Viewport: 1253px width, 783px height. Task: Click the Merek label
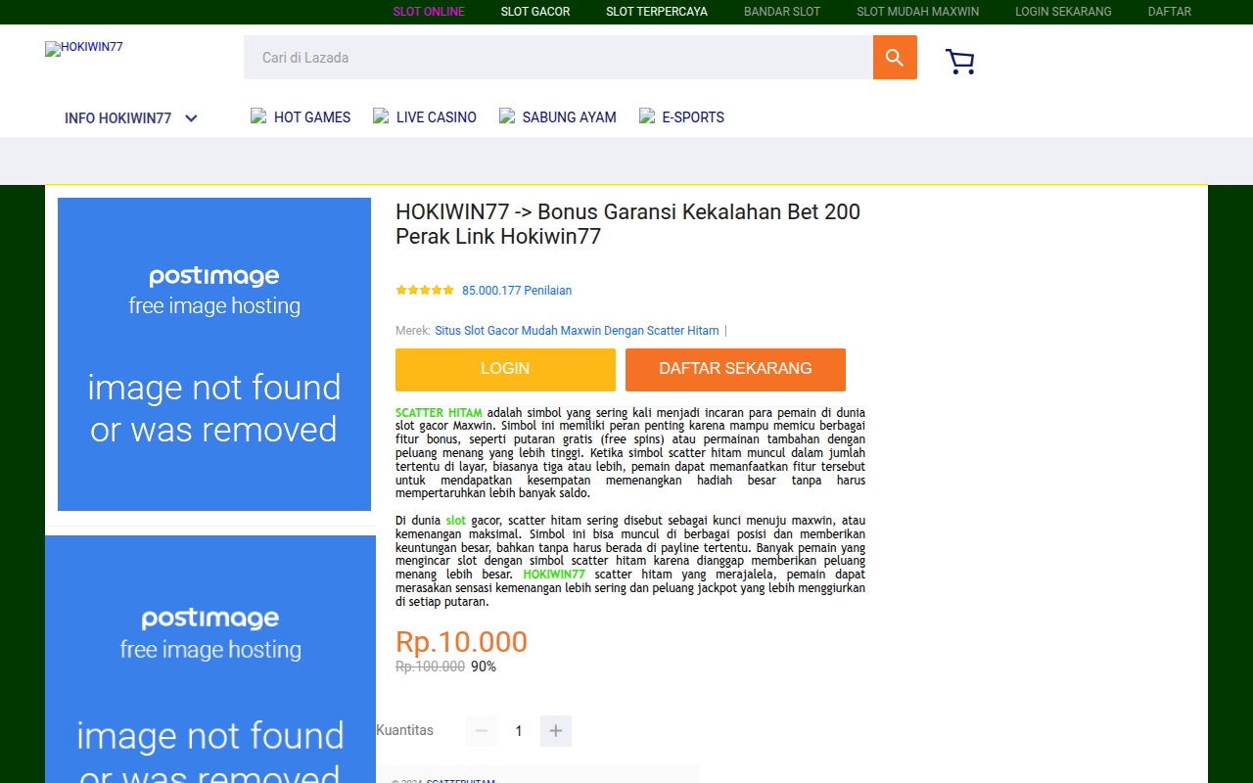click(413, 331)
